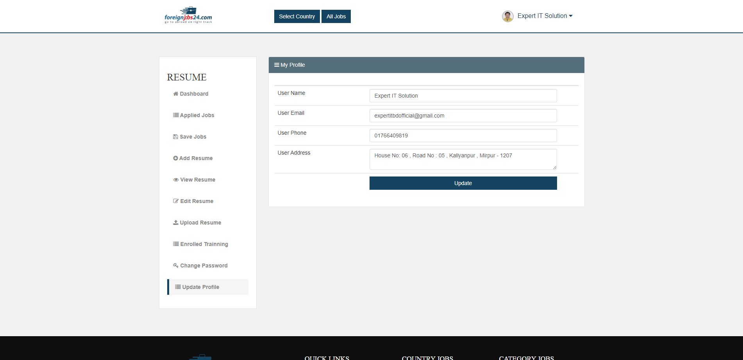The height and width of the screenshot is (360, 743).
Task: Click the list icon next to Applied Jobs
Action: pyautogui.click(x=176, y=115)
